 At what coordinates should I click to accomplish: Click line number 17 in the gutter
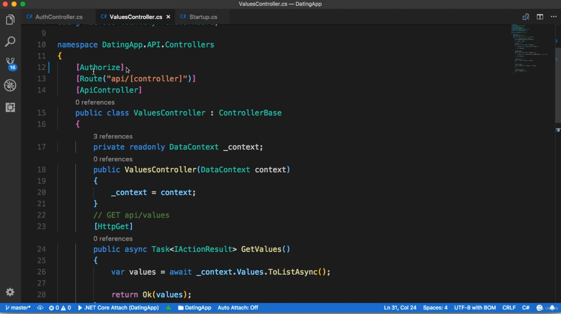[x=42, y=147]
